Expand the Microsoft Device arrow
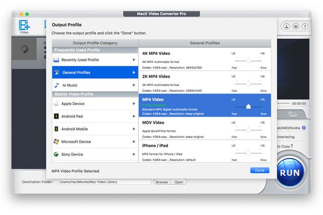This screenshot has height=215, width=323. pyautogui.click(x=134, y=142)
